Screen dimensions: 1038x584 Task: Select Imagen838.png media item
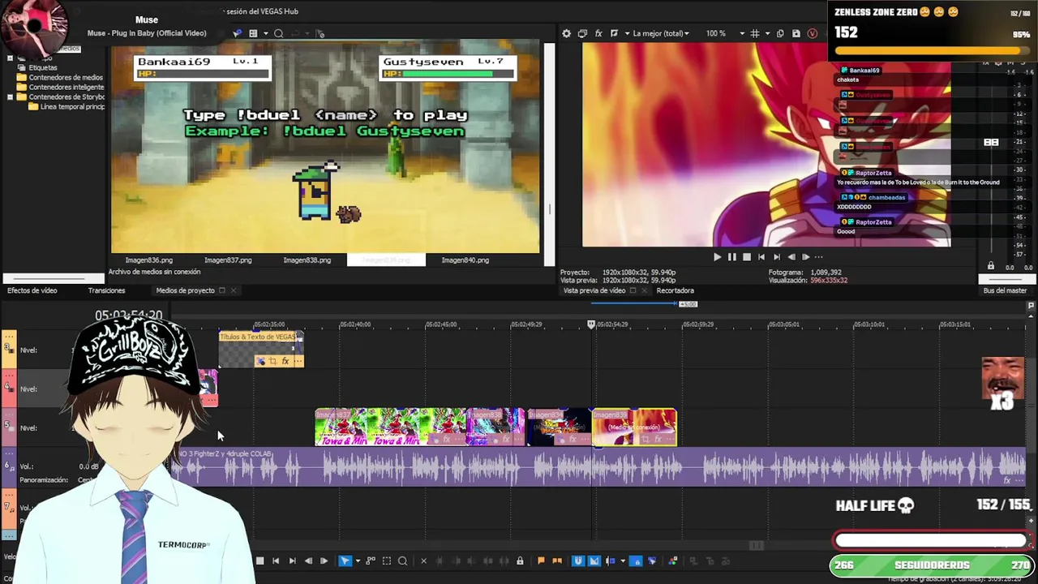(307, 260)
